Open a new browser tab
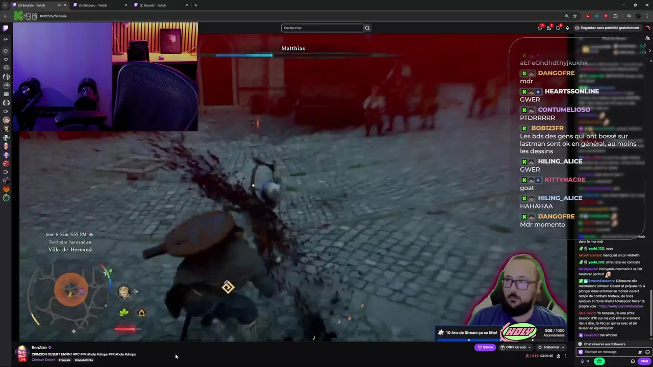Screen dimensions: 653x367 pyautogui.click(x=196, y=5)
